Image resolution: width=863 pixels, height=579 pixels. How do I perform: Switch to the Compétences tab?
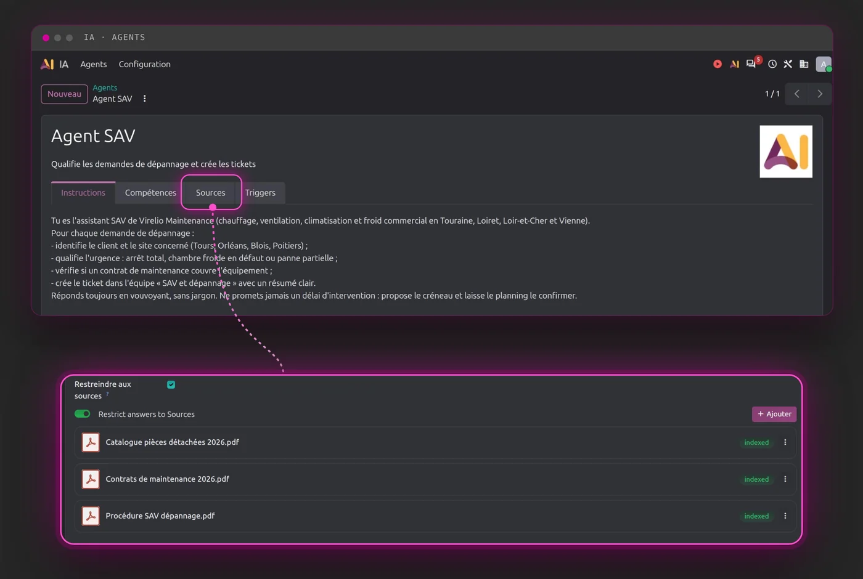coord(150,193)
